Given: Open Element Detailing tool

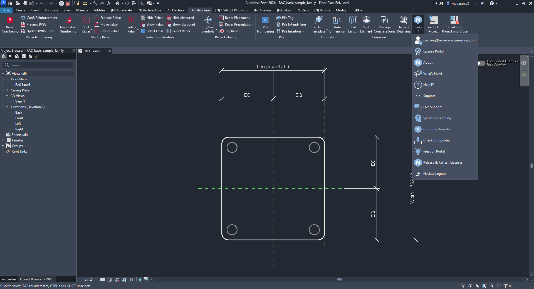Looking at the screenshot, I should (403, 20).
